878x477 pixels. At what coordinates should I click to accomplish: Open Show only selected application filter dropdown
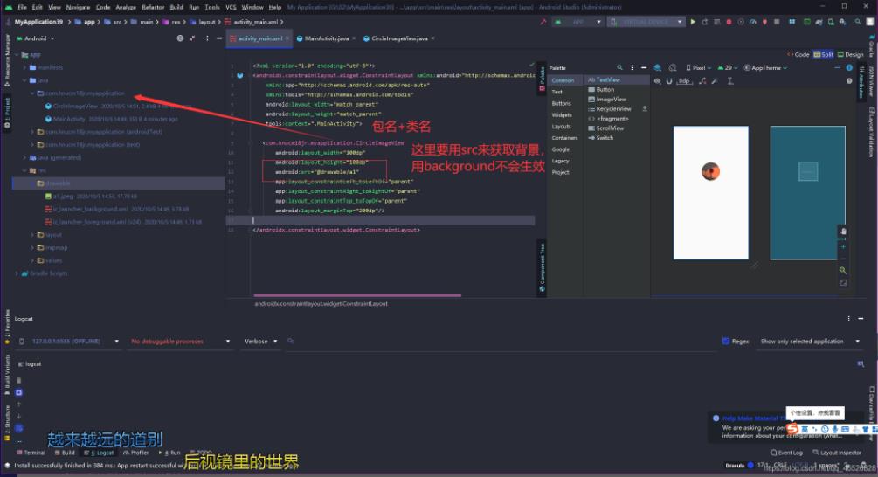click(x=810, y=341)
